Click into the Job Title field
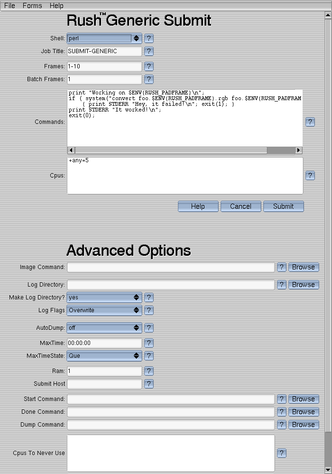Viewport: 332px width, 474px height. 104,51
